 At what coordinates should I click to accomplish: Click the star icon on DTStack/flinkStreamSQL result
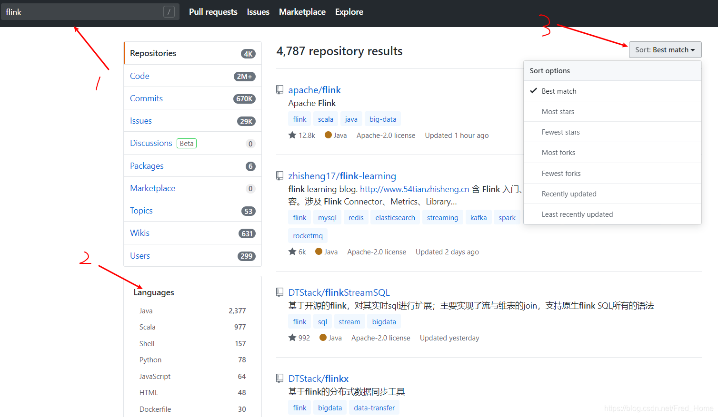(292, 338)
